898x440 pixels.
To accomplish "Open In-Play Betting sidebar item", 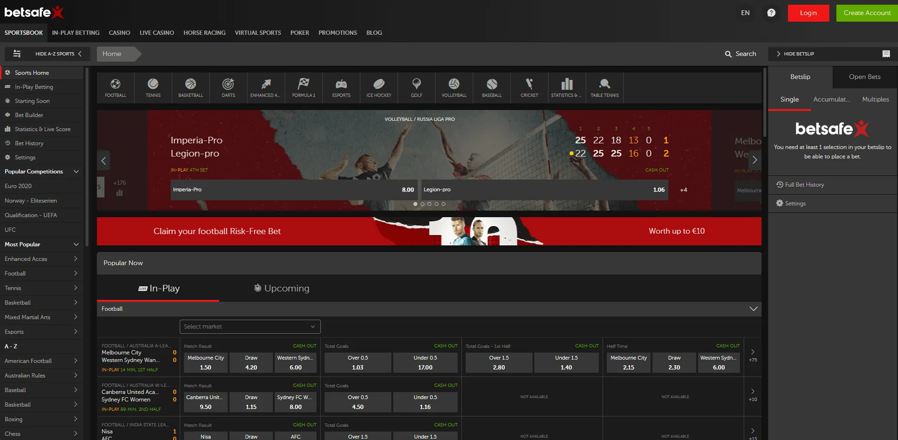I will point(42,87).
